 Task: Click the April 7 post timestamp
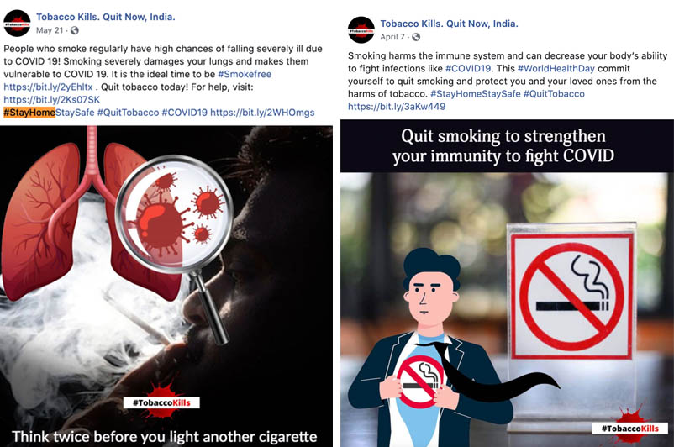coord(392,37)
